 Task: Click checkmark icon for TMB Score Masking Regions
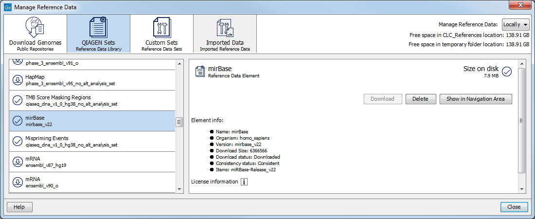(x=18, y=100)
